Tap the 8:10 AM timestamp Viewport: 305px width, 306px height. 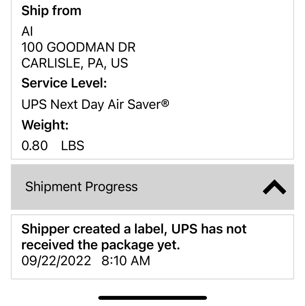126,260
